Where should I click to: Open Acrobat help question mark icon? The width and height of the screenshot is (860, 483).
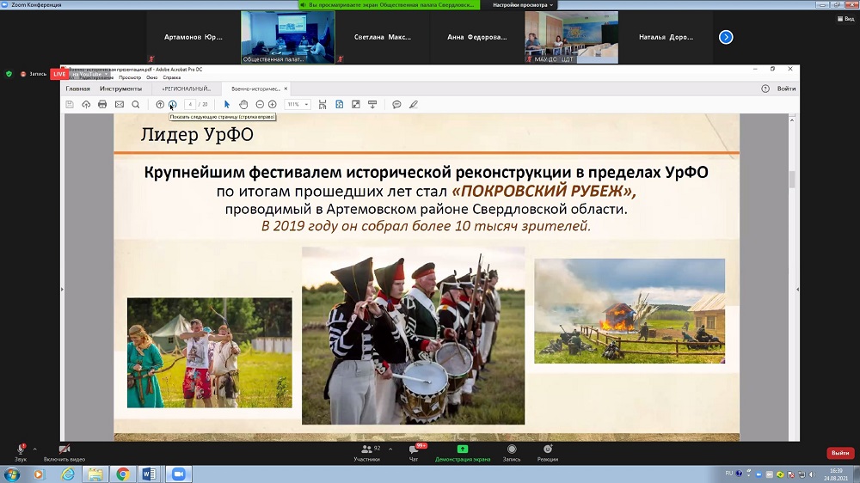(x=765, y=89)
